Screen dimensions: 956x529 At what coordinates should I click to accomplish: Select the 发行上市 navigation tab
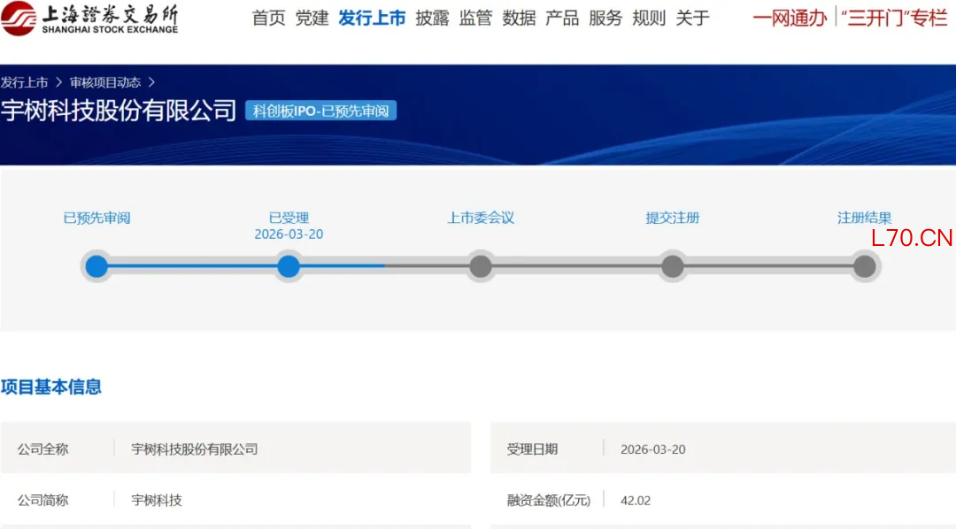click(372, 19)
